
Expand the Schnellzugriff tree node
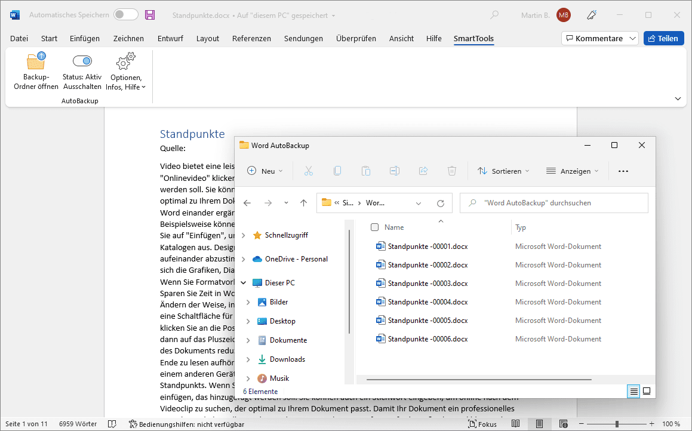click(243, 235)
